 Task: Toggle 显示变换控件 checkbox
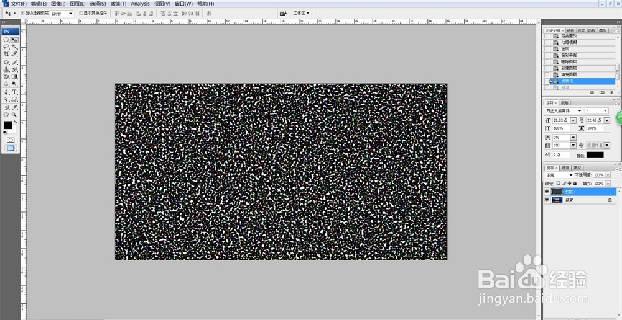(81, 13)
